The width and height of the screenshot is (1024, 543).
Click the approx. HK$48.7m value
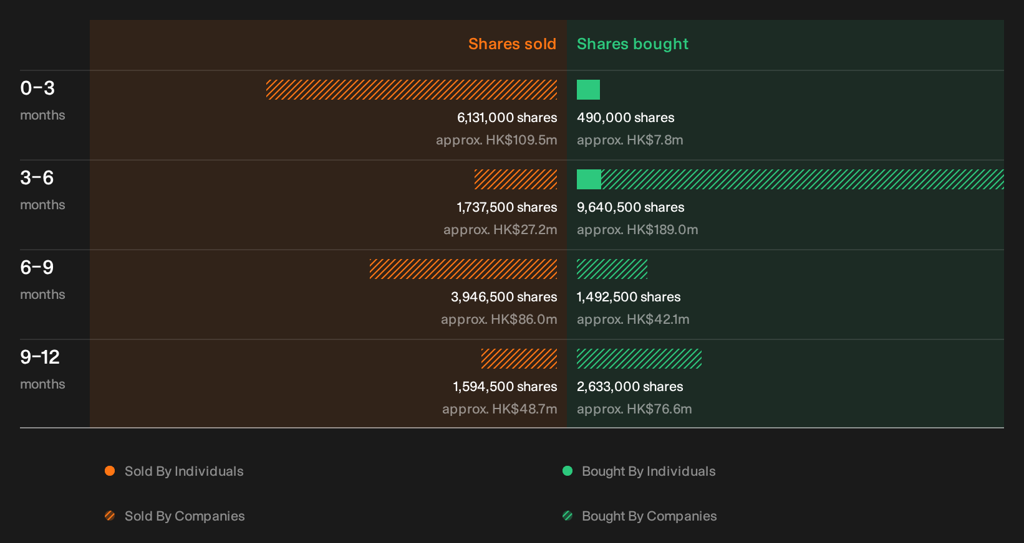tap(500, 409)
